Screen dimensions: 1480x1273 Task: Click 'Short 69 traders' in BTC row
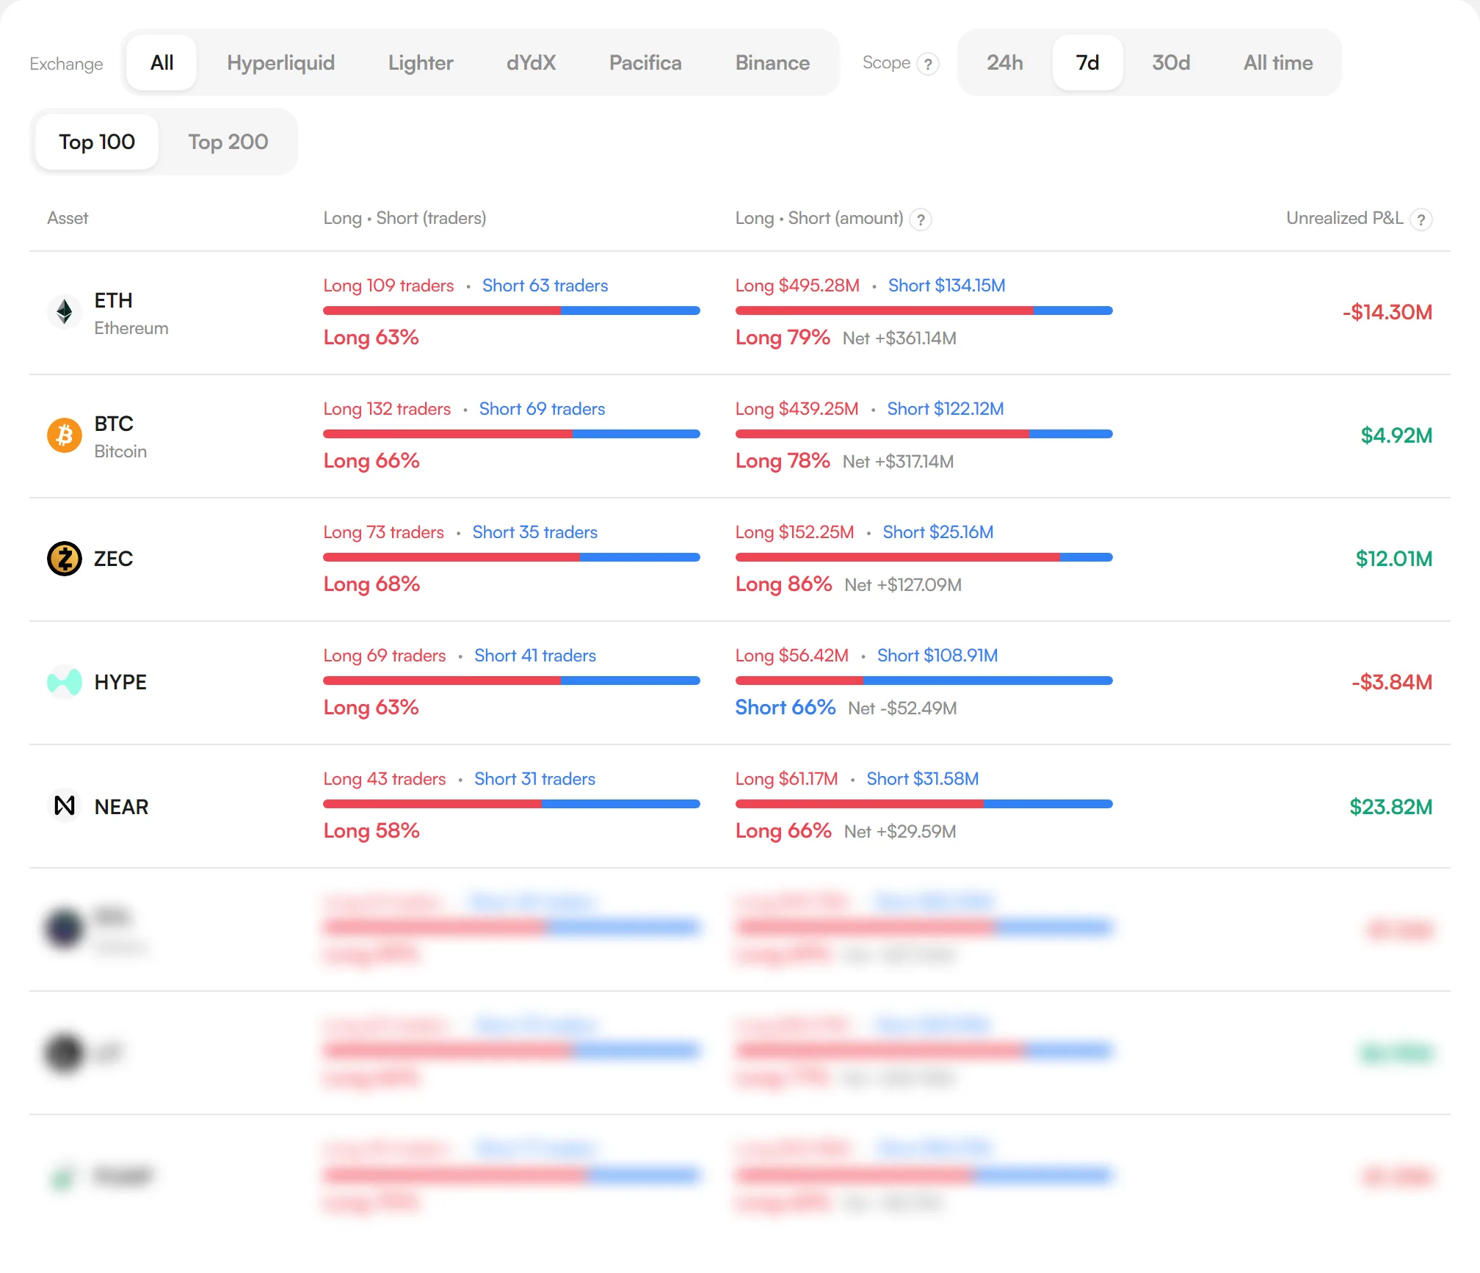point(543,409)
